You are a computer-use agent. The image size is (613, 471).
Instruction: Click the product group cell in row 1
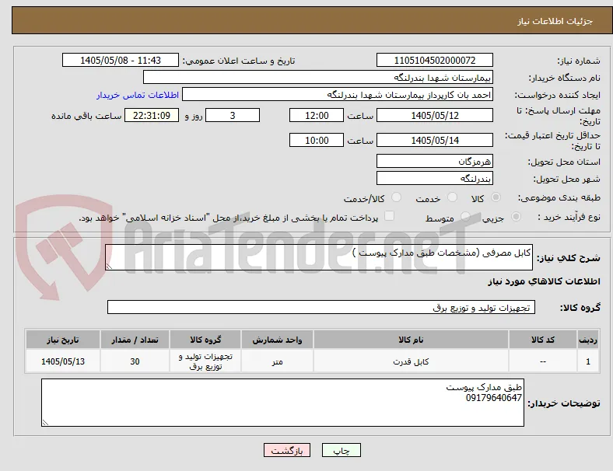(x=205, y=361)
